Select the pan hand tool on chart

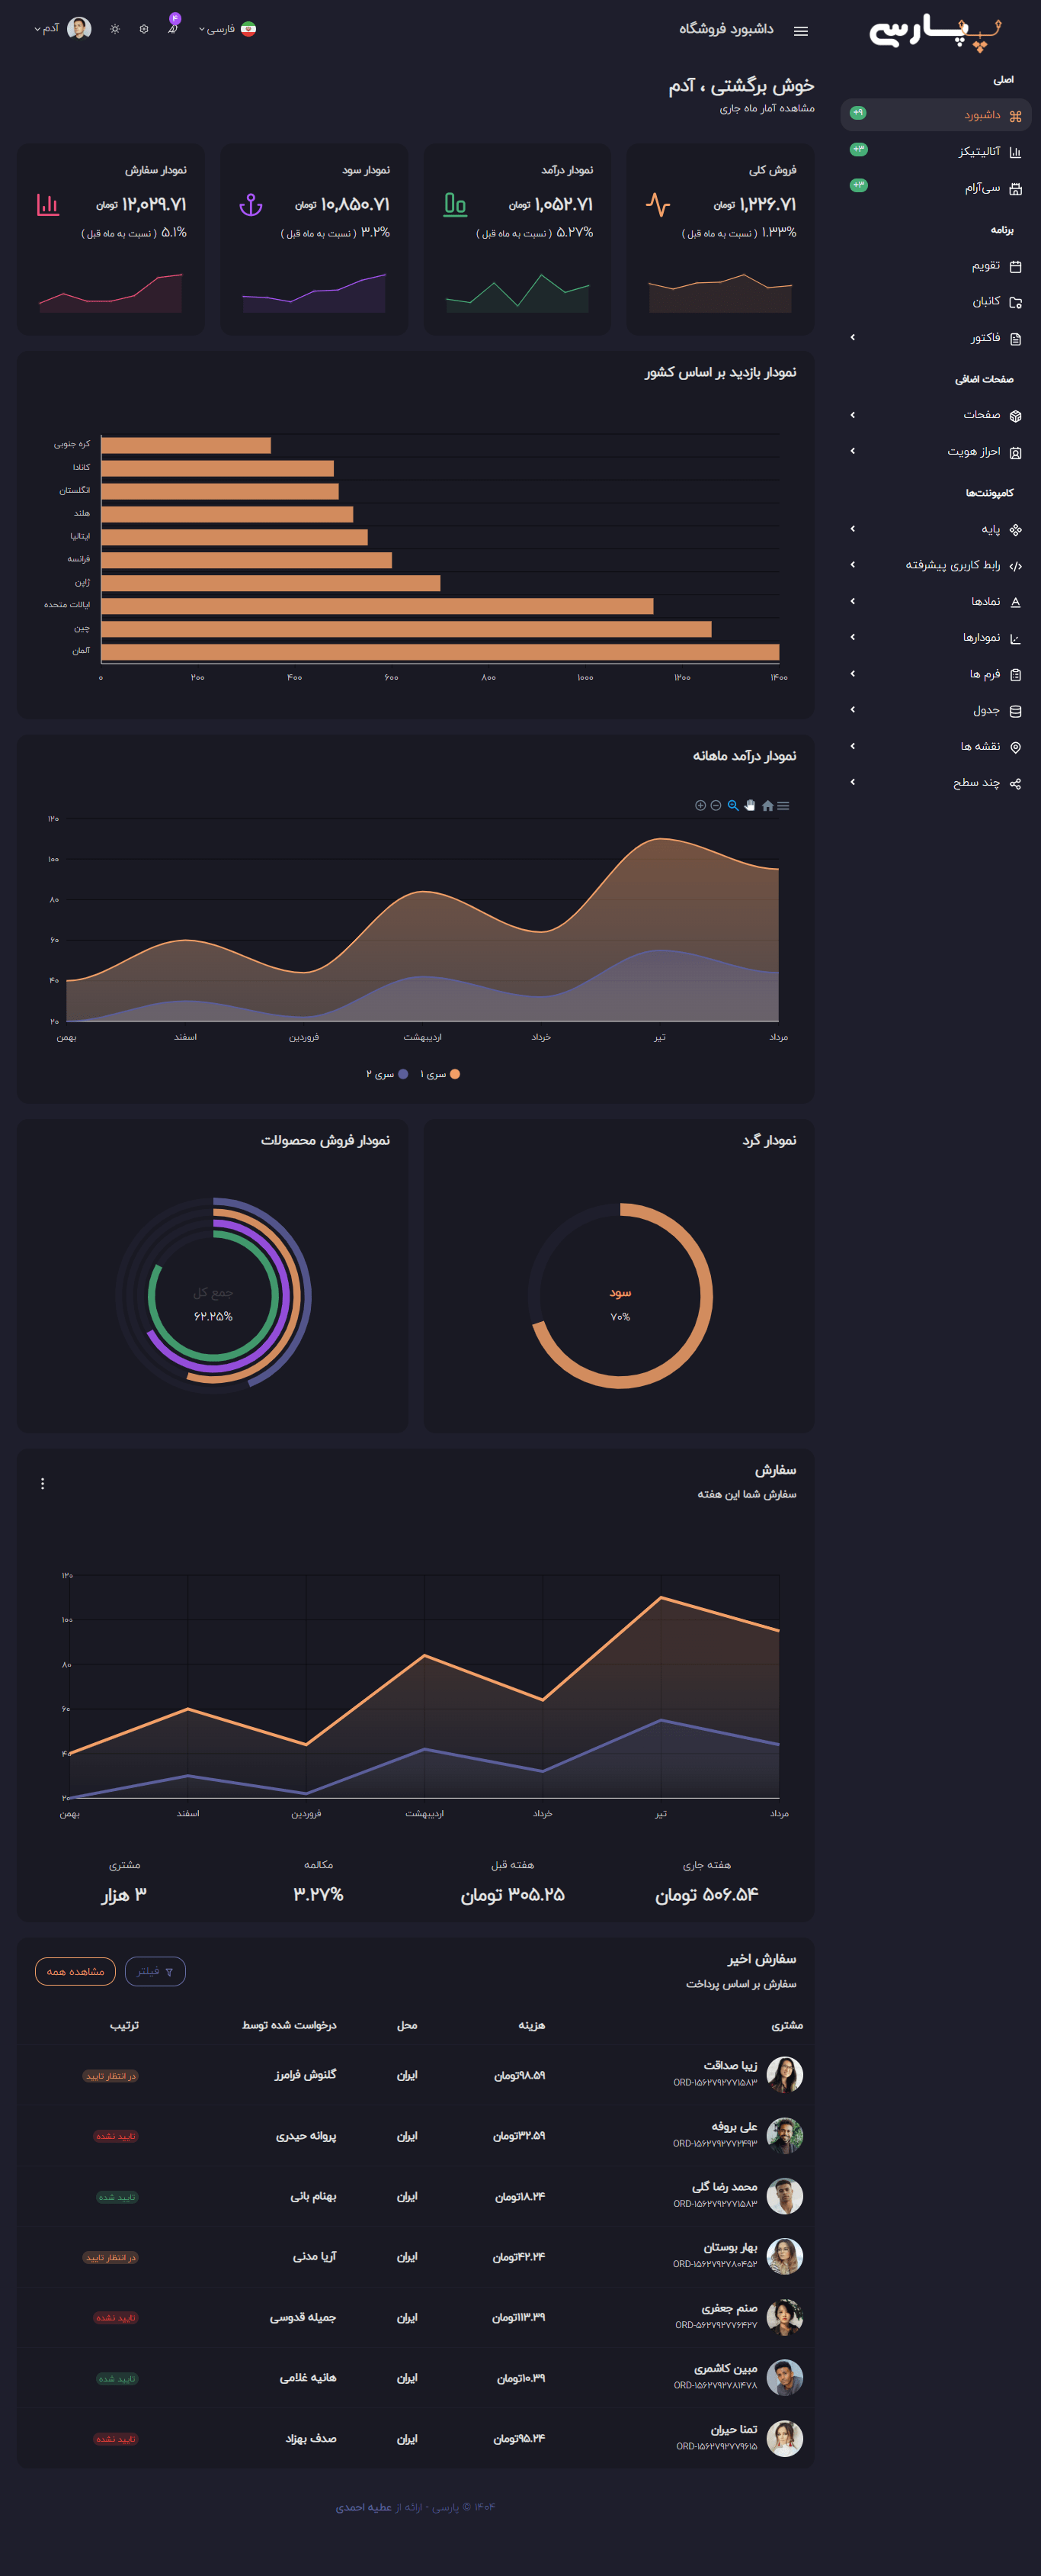[751, 805]
